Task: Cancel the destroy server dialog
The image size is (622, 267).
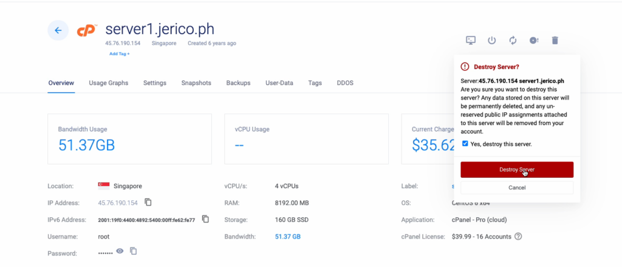Action: pos(517,188)
